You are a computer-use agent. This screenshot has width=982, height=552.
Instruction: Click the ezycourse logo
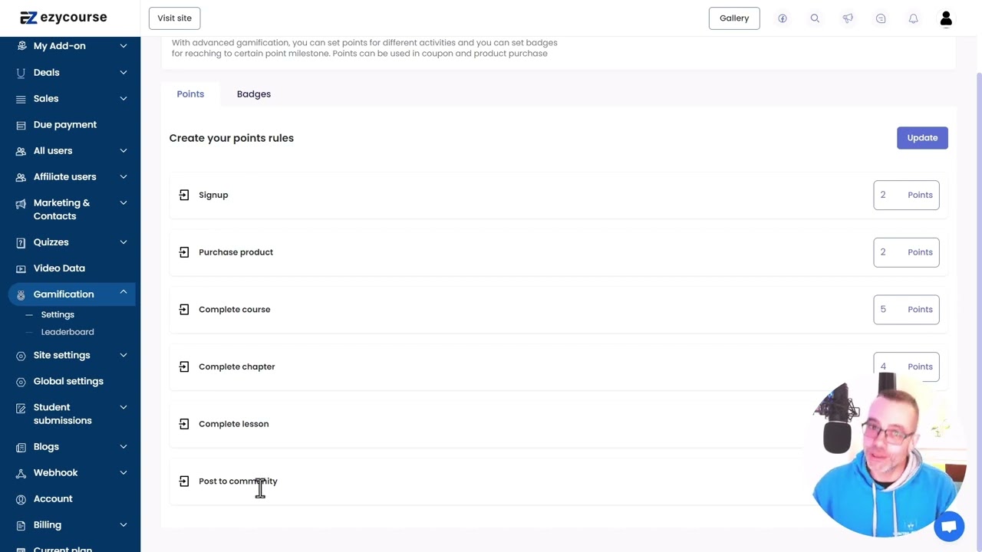tap(63, 18)
